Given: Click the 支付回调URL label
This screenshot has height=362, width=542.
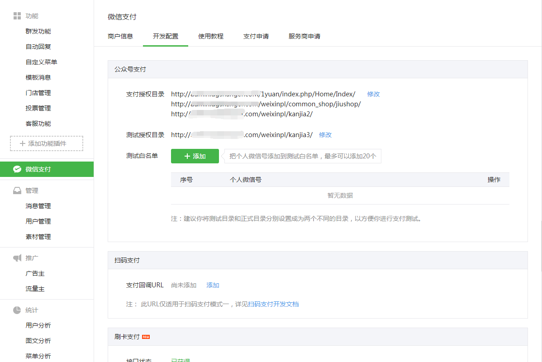Looking at the screenshot, I should point(145,285).
